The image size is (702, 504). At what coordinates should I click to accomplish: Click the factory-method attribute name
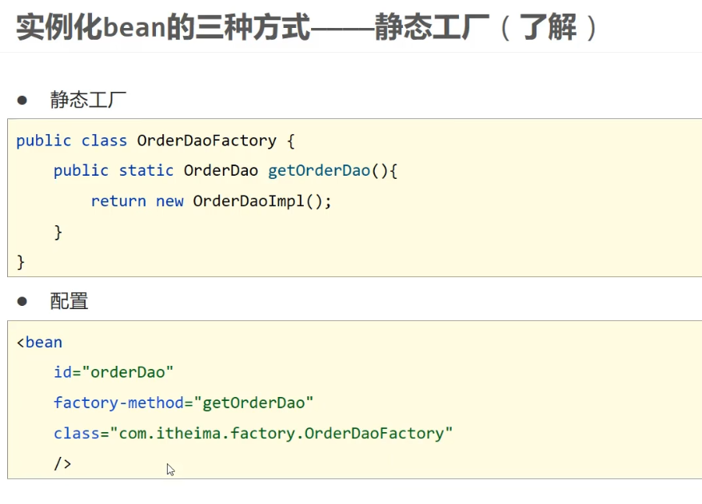[x=118, y=403]
